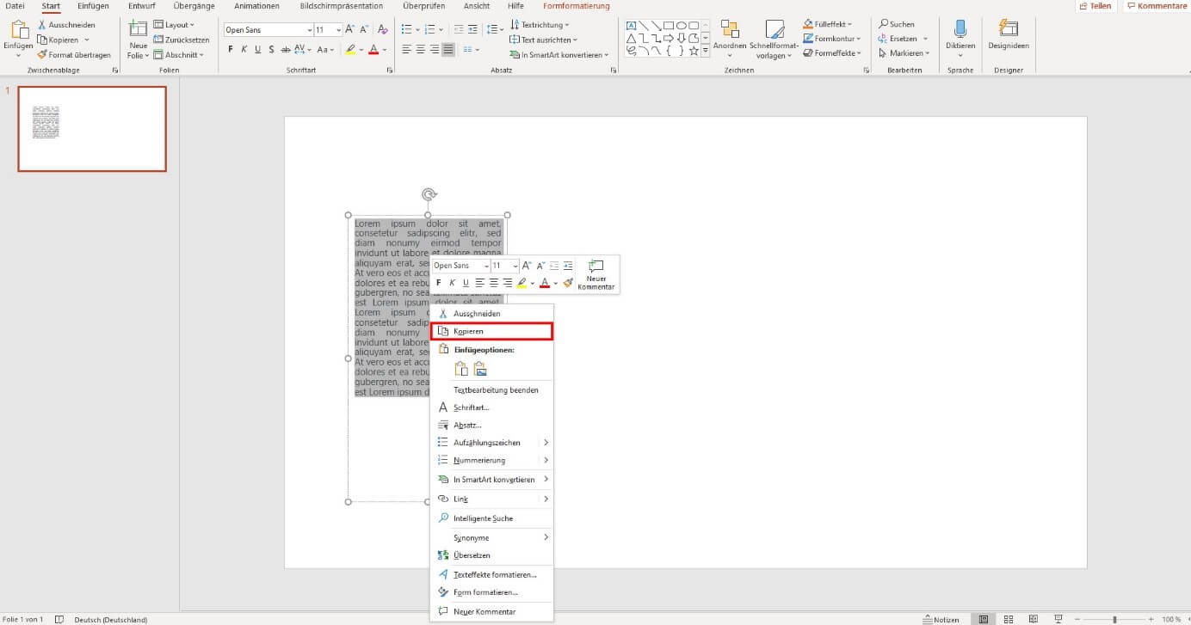Toggle left alignment in the Absatz group
This screenshot has height=625, width=1191.
point(407,50)
